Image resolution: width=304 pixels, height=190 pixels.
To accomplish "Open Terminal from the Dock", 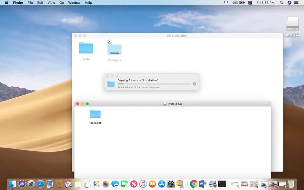I will pos(222,184).
